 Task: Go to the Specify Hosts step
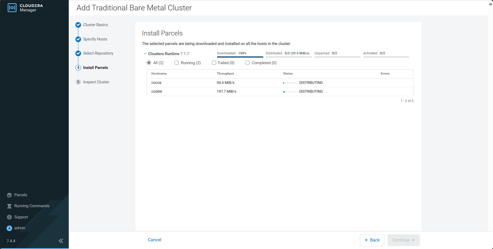95,39
